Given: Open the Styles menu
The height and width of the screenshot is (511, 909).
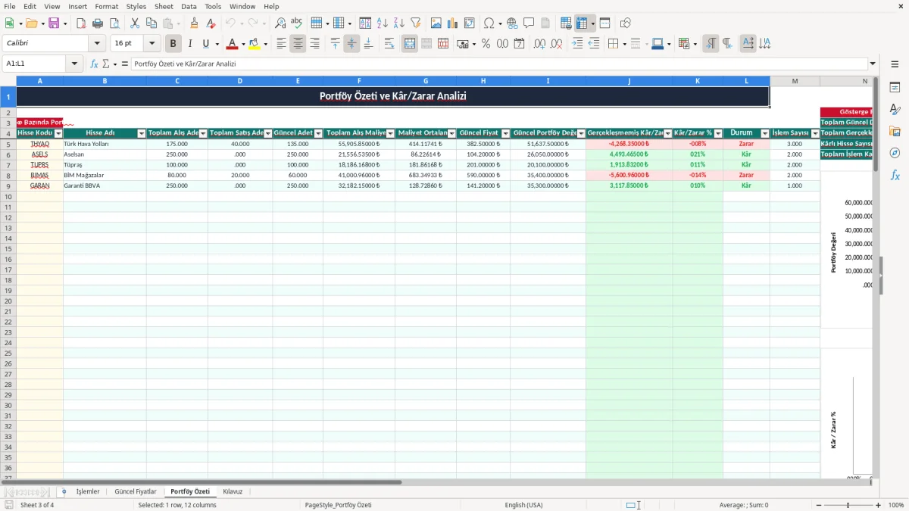Looking at the screenshot, I should point(136,6).
